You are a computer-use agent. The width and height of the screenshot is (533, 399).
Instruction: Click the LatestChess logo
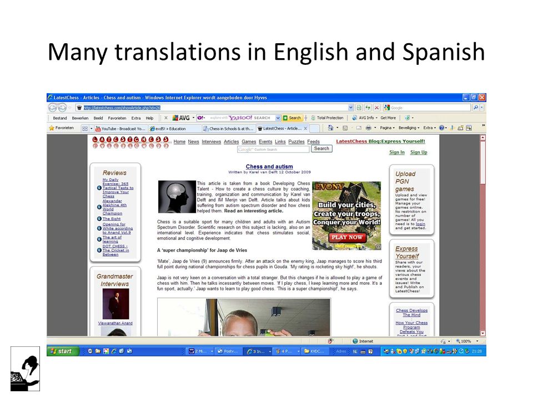pos(130,142)
